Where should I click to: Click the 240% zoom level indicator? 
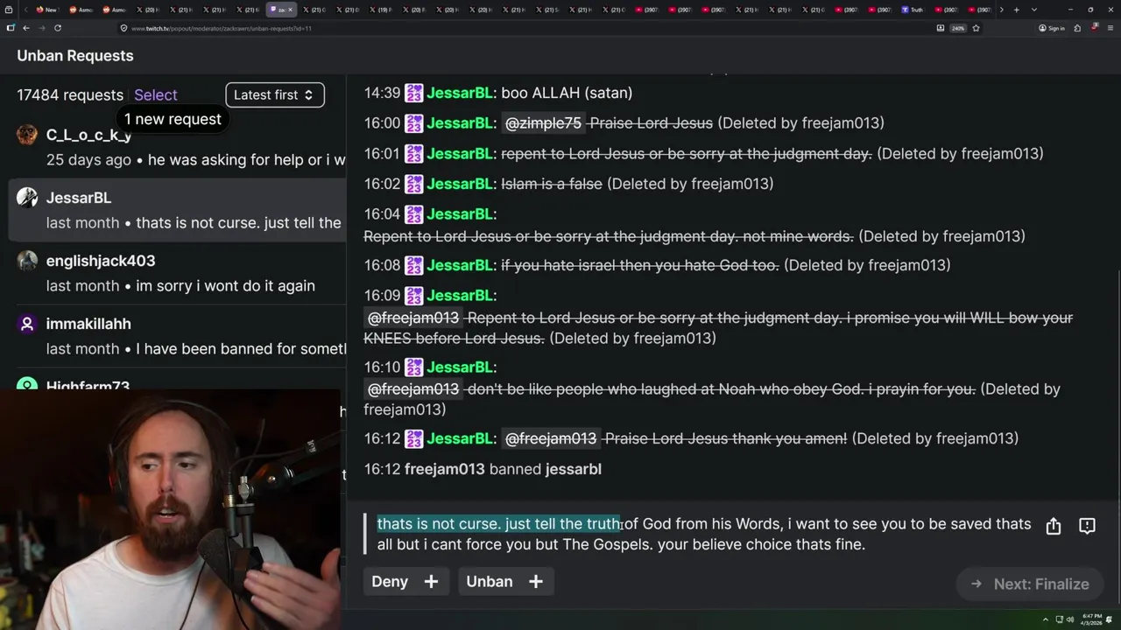coord(958,28)
